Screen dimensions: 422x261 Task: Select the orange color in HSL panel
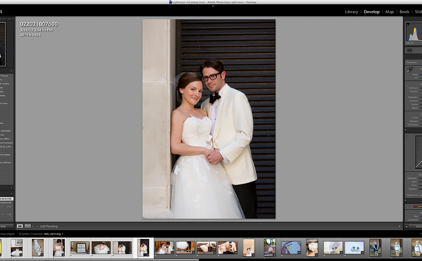point(420,207)
